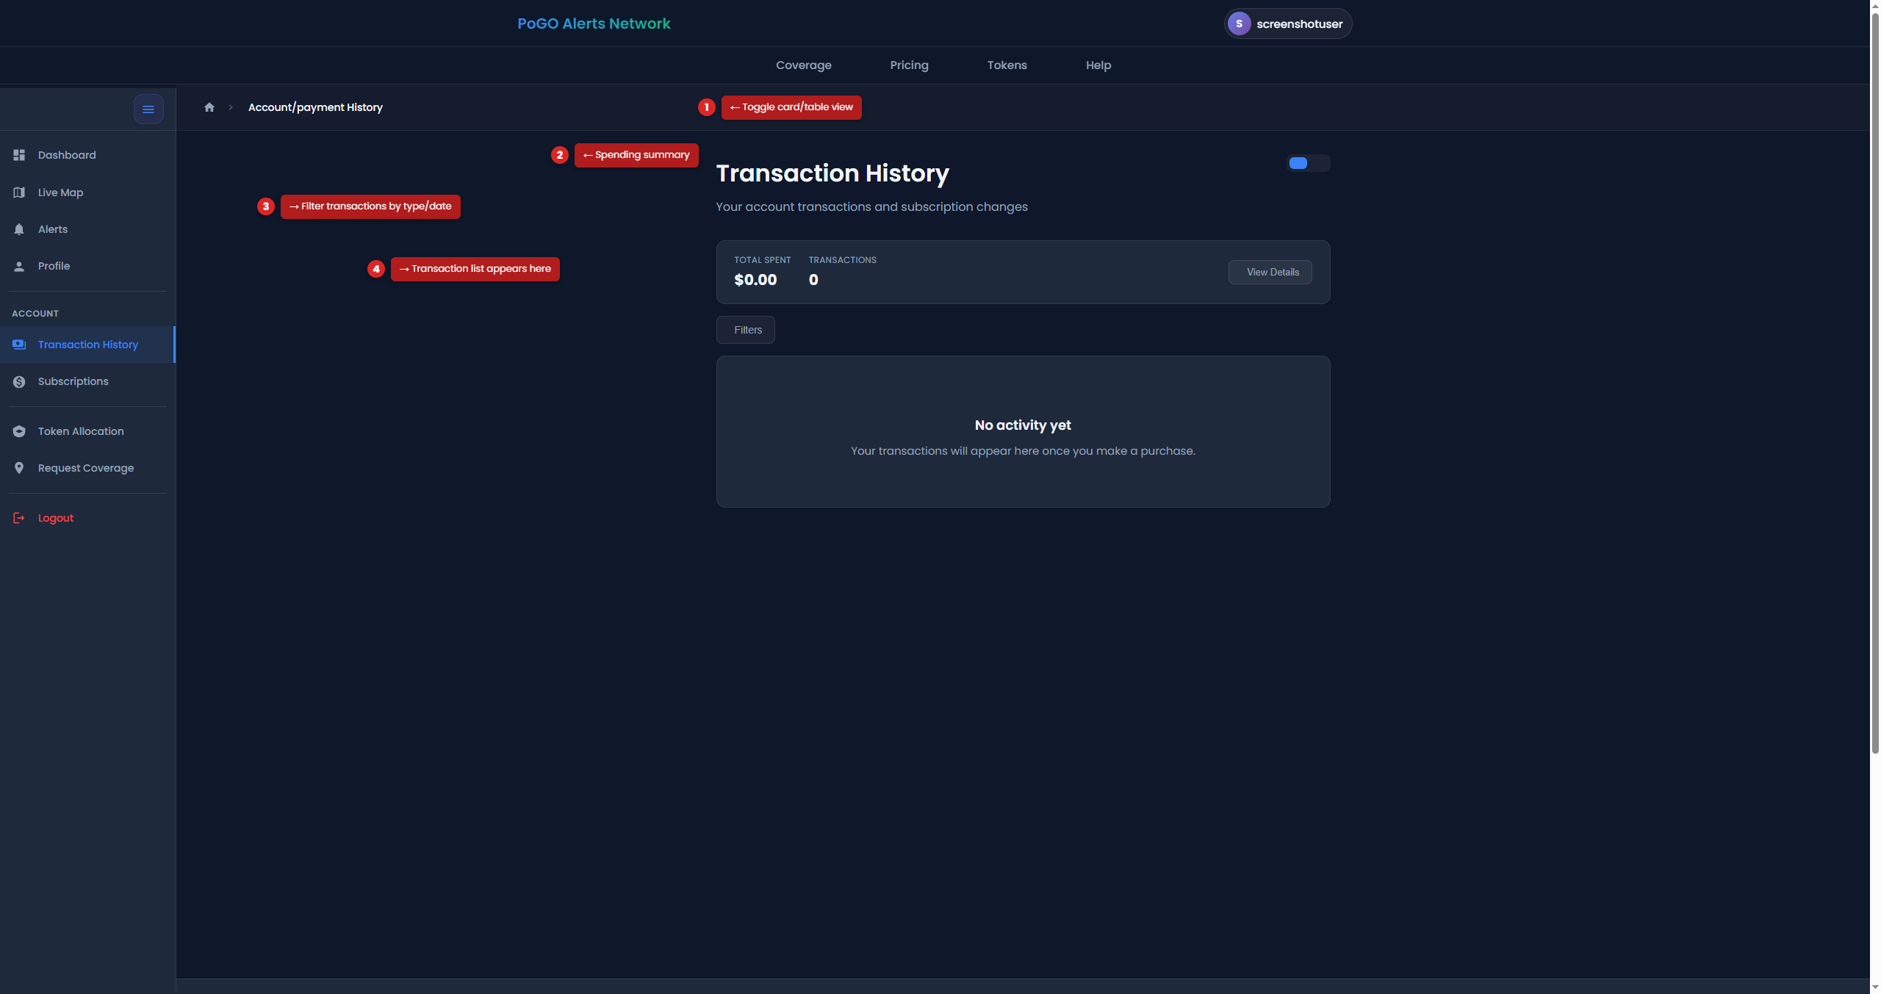
Task: Click the $0.00 total spent value
Action: coord(755,280)
